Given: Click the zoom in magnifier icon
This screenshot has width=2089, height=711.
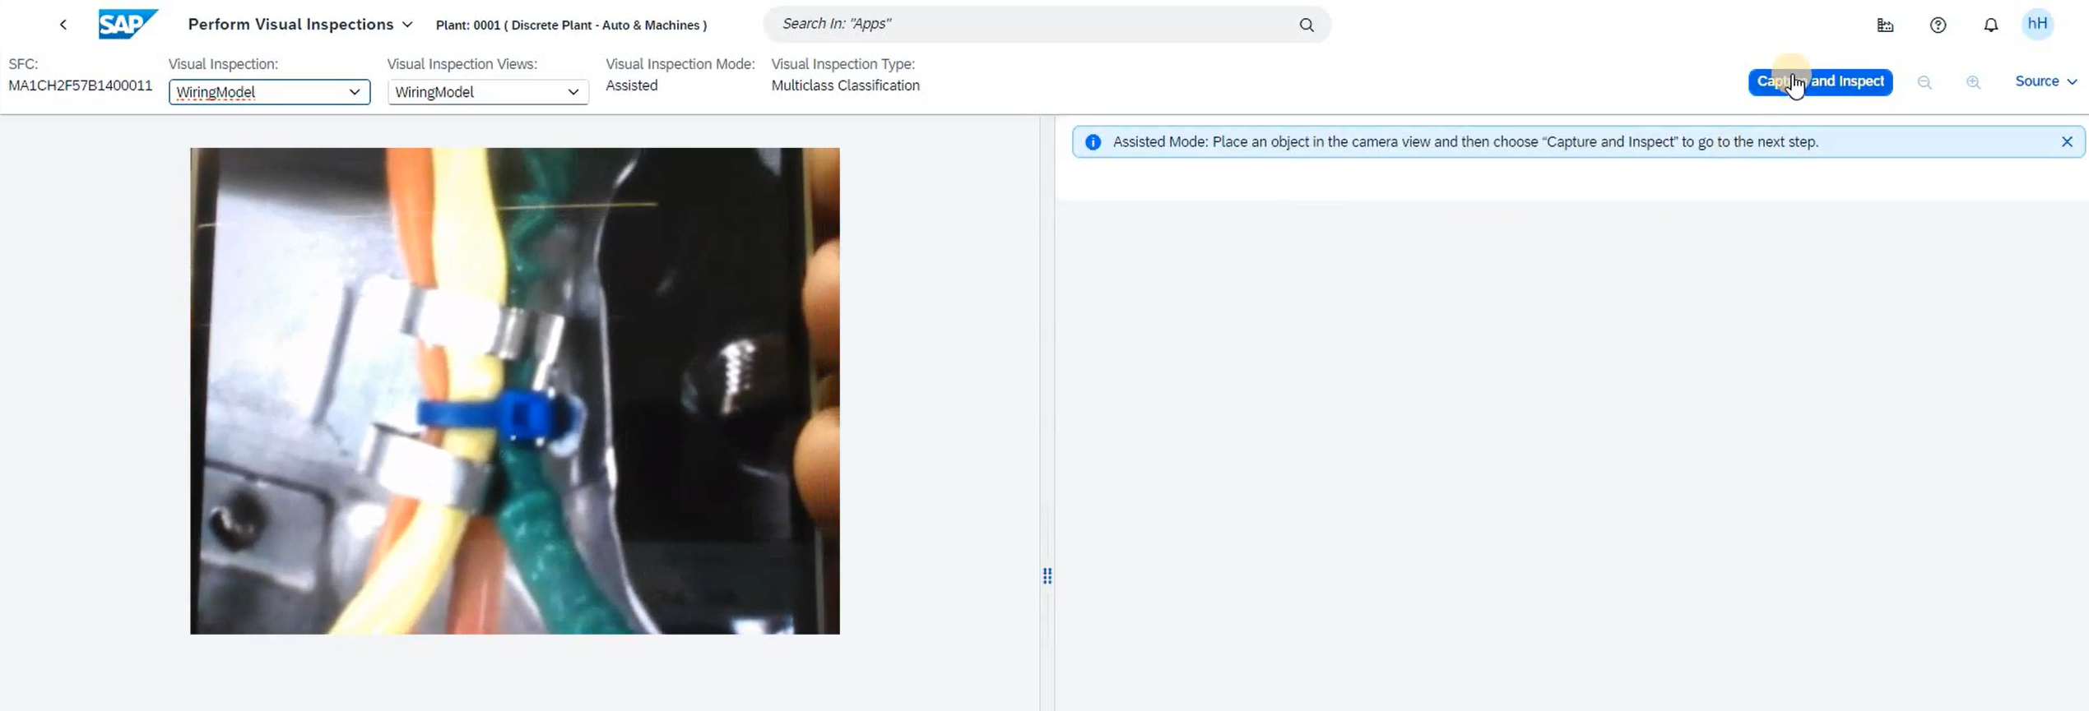Looking at the screenshot, I should [1973, 82].
